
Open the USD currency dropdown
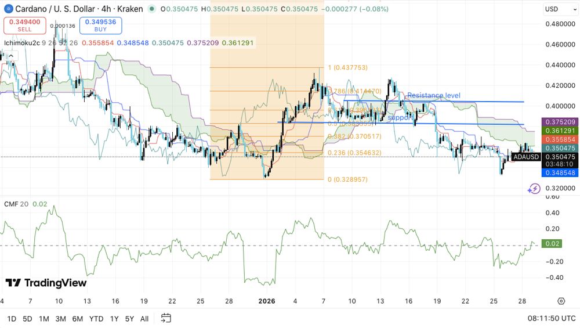point(560,9)
